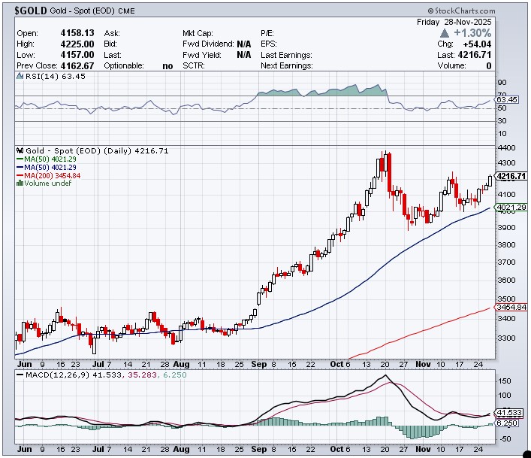Image resolution: width=531 pixels, height=458 pixels.
Task: Click the Friday 28-Nov-2025 date text
Action: [x=456, y=23]
